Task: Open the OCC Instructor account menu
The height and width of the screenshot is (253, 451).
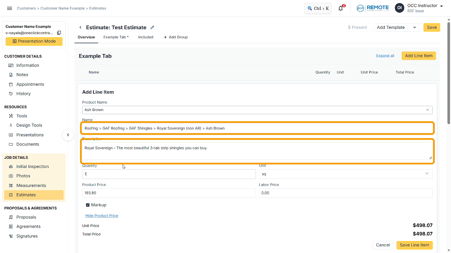Action: point(419,8)
